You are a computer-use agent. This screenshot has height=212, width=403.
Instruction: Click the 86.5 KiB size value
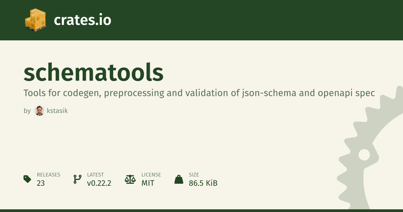coord(203,183)
